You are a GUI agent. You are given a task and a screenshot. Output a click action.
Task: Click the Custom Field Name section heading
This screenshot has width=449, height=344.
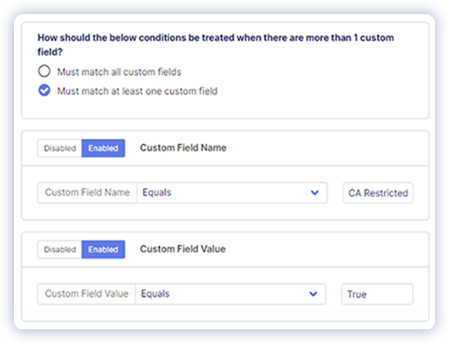click(183, 148)
